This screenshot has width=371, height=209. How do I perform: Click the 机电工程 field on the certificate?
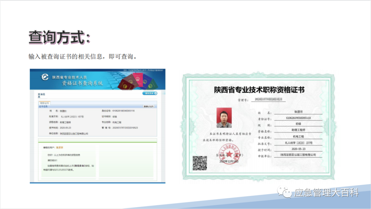pos(298,137)
